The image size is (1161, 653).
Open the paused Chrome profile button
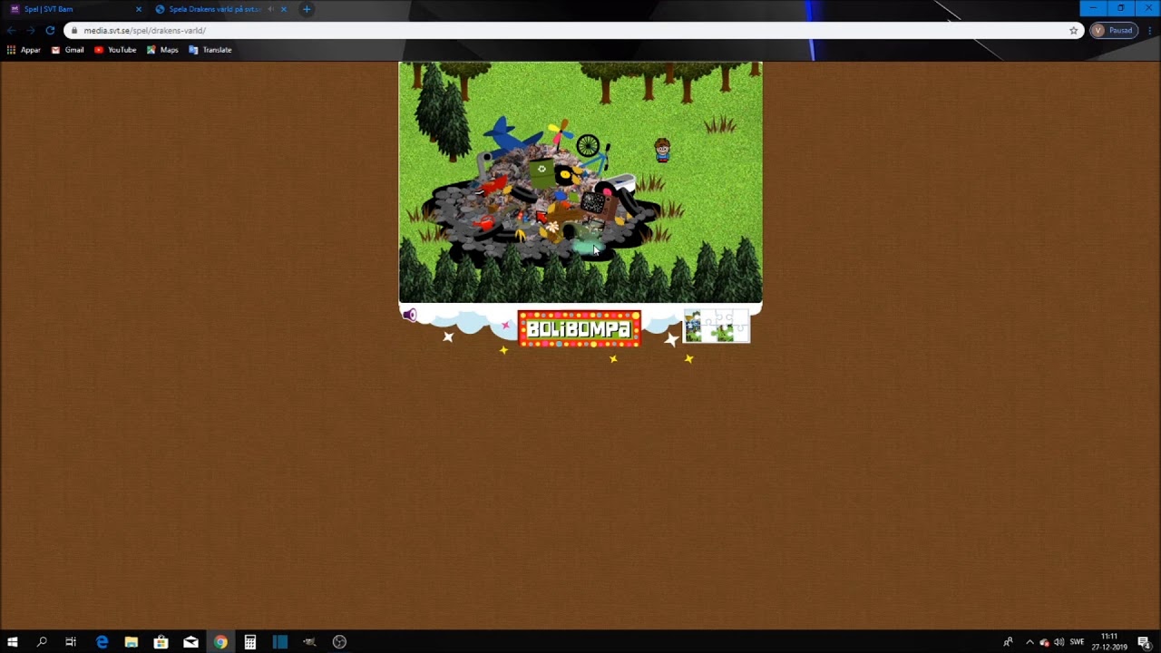(1114, 30)
